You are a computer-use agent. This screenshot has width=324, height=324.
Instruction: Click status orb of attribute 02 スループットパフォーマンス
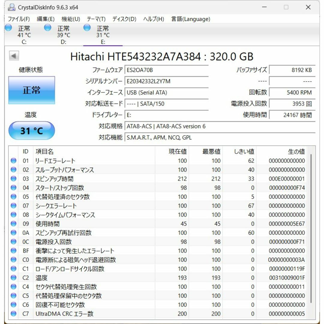13,169
